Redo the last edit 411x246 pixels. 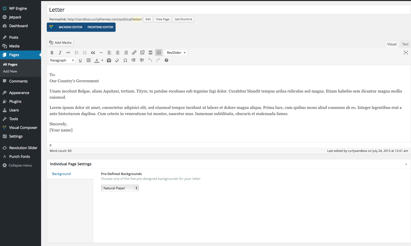(158, 60)
